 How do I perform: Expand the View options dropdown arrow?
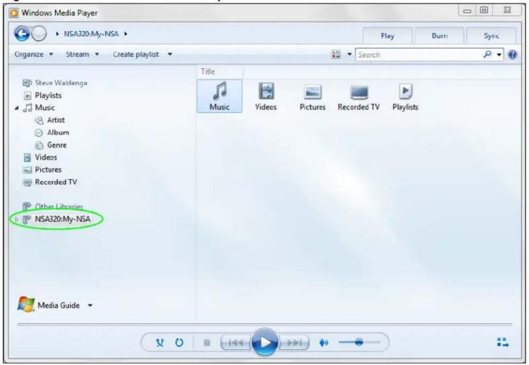[349, 54]
